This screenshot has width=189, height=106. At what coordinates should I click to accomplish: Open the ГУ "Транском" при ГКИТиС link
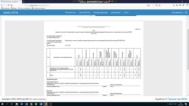coord(176,99)
